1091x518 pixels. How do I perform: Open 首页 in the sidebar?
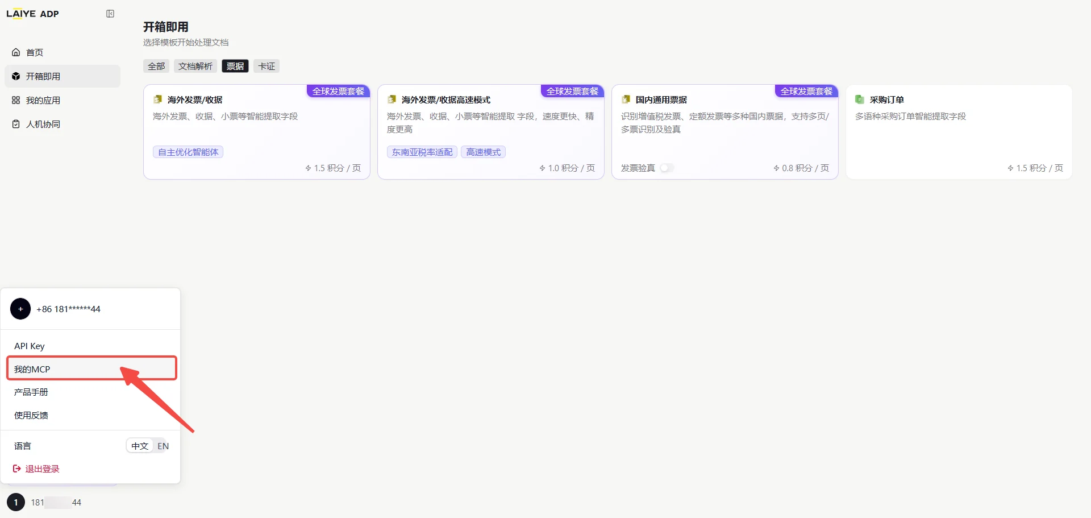point(63,52)
